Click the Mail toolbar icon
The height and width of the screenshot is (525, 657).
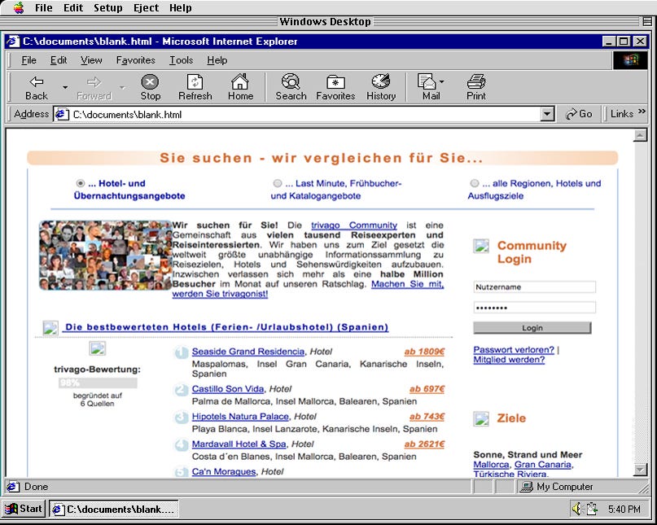click(x=427, y=87)
